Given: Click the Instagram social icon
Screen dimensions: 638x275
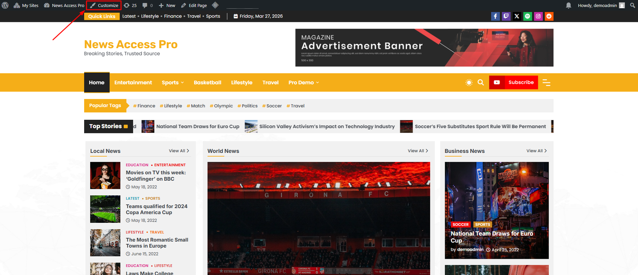Looking at the screenshot, I should click(538, 16).
